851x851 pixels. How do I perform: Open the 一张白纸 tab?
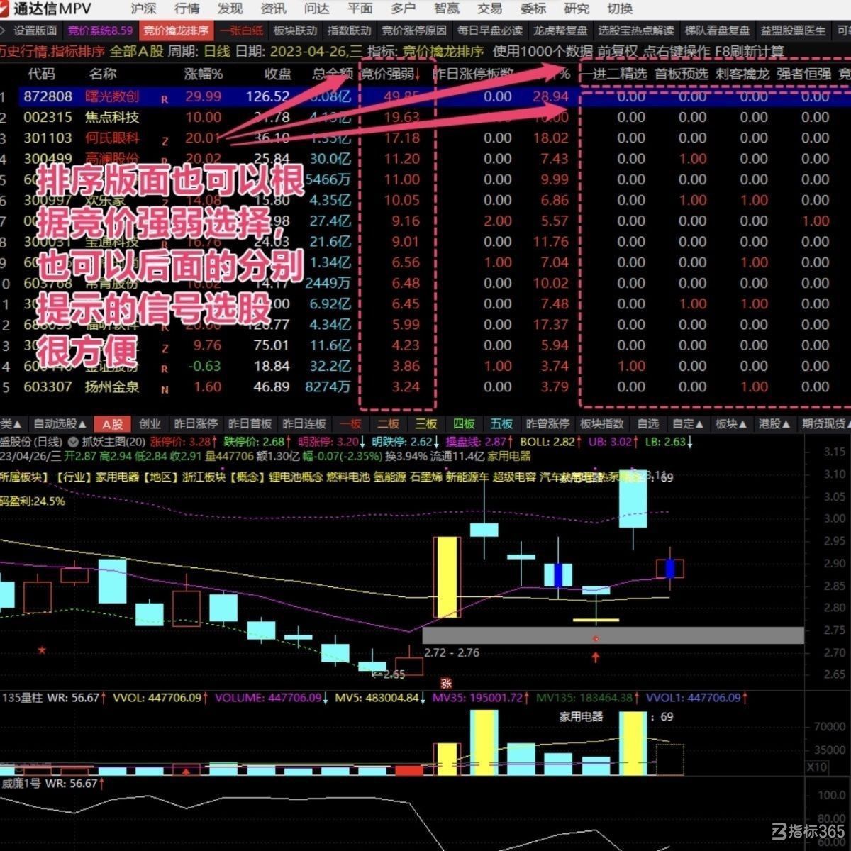(x=241, y=30)
